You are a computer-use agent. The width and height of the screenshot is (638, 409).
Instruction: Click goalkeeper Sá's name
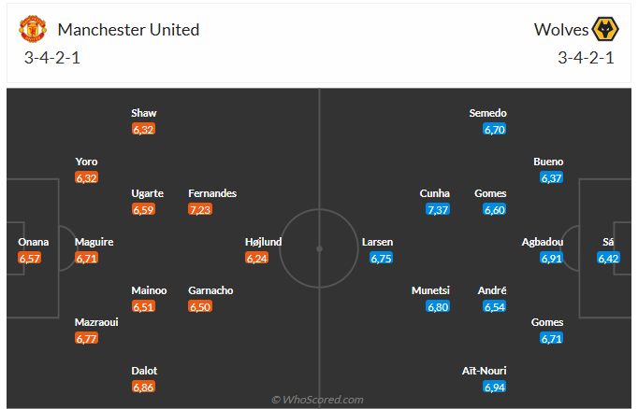click(609, 242)
